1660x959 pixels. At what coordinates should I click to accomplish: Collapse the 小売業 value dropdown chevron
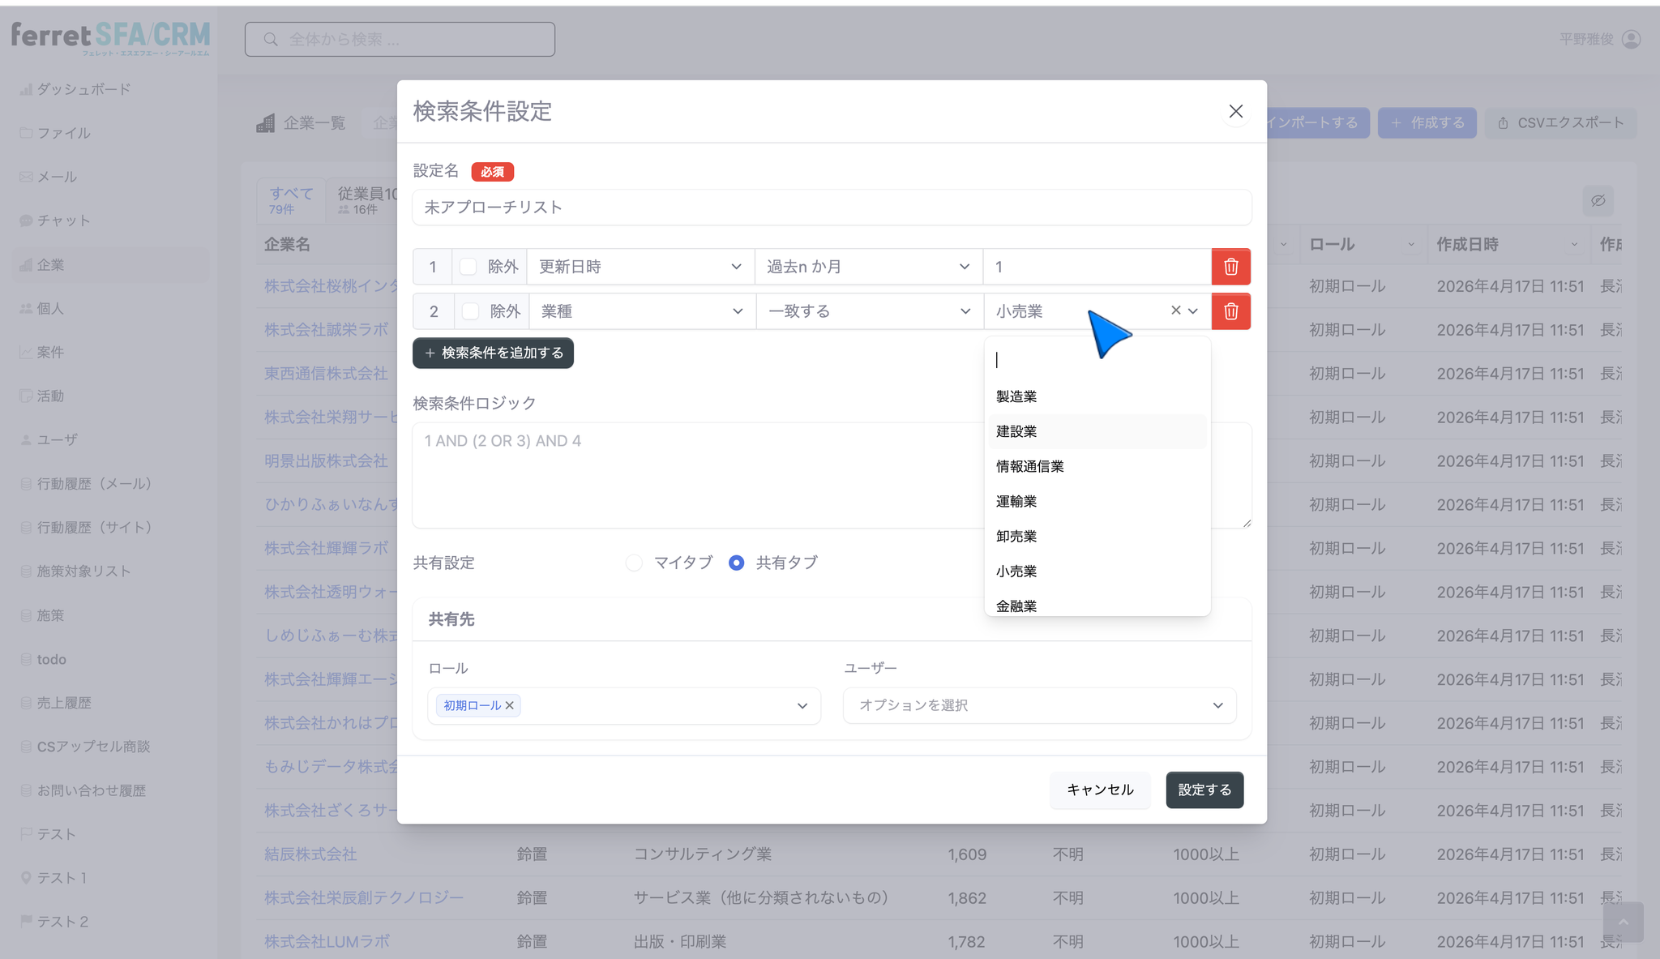pyautogui.click(x=1193, y=310)
